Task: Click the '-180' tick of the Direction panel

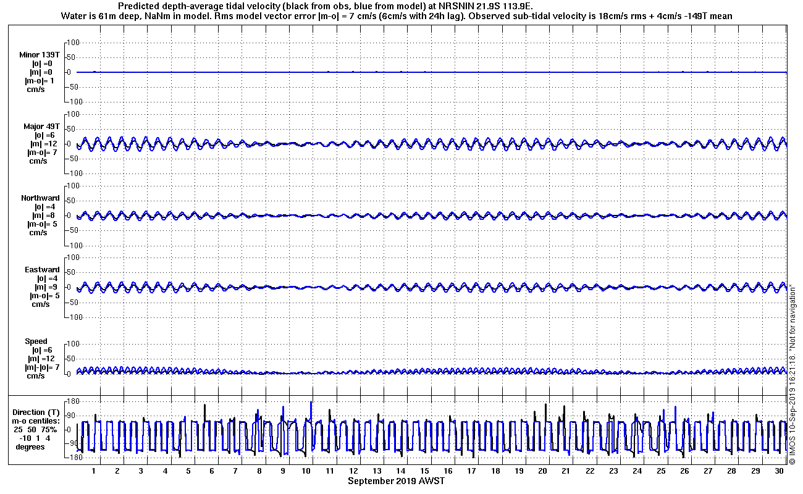Action: pos(74,458)
